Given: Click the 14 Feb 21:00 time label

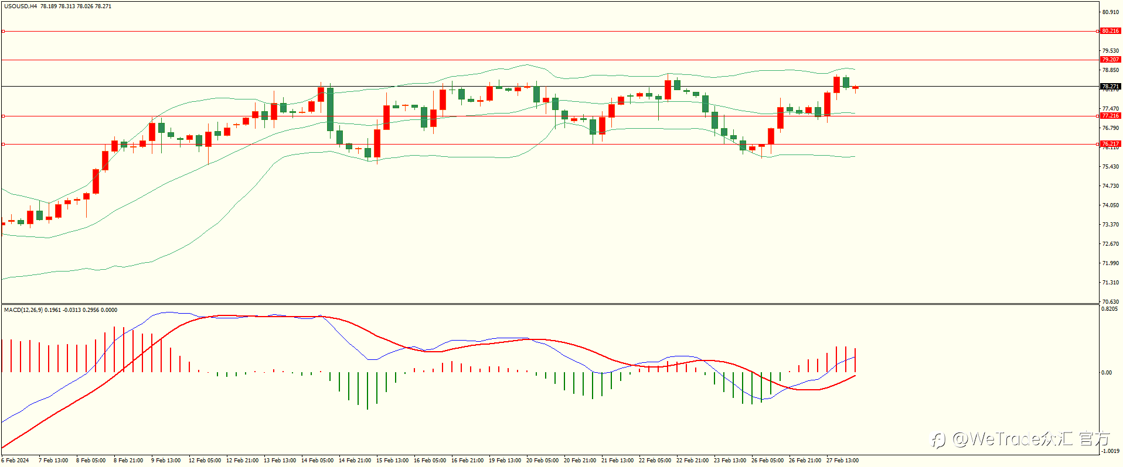Looking at the screenshot, I should pos(355,461).
